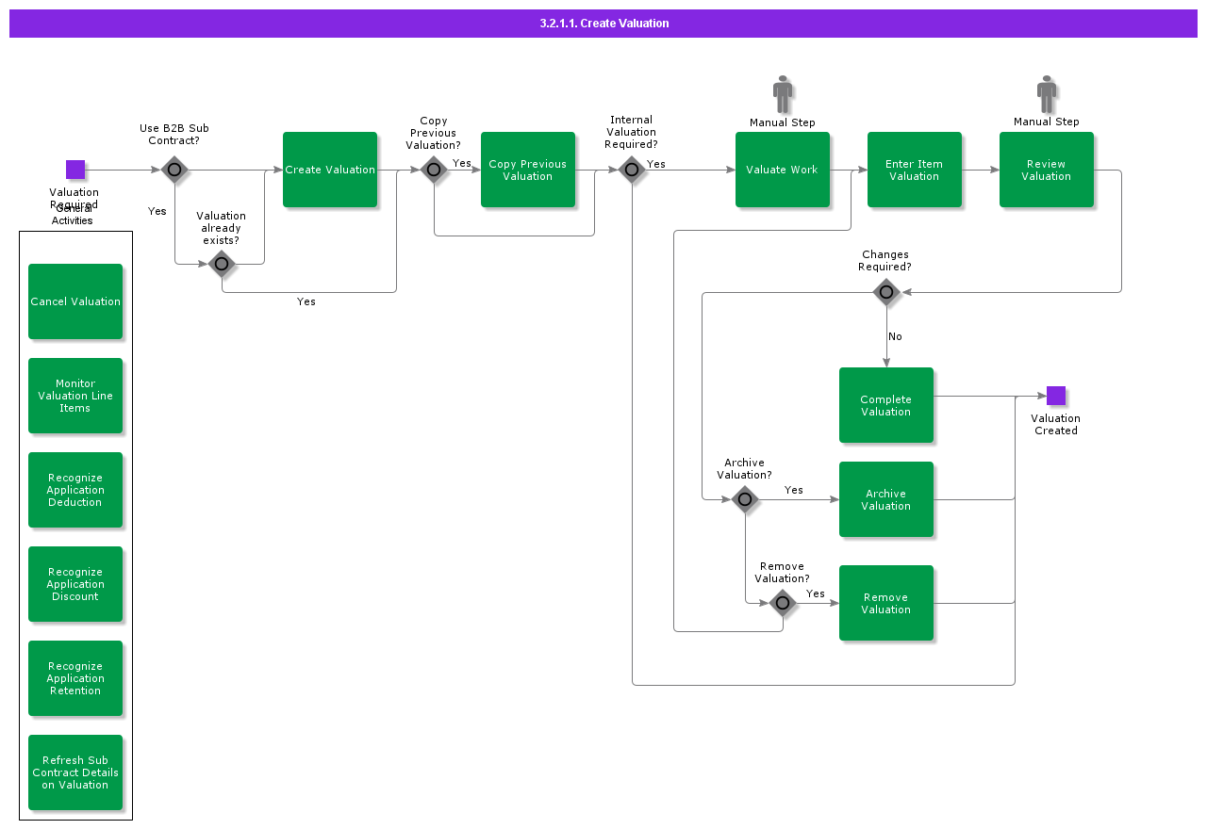1207x829 pixels.
Task: Select the Use B2B Sub Contract gateway diamond
Action: [174, 170]
